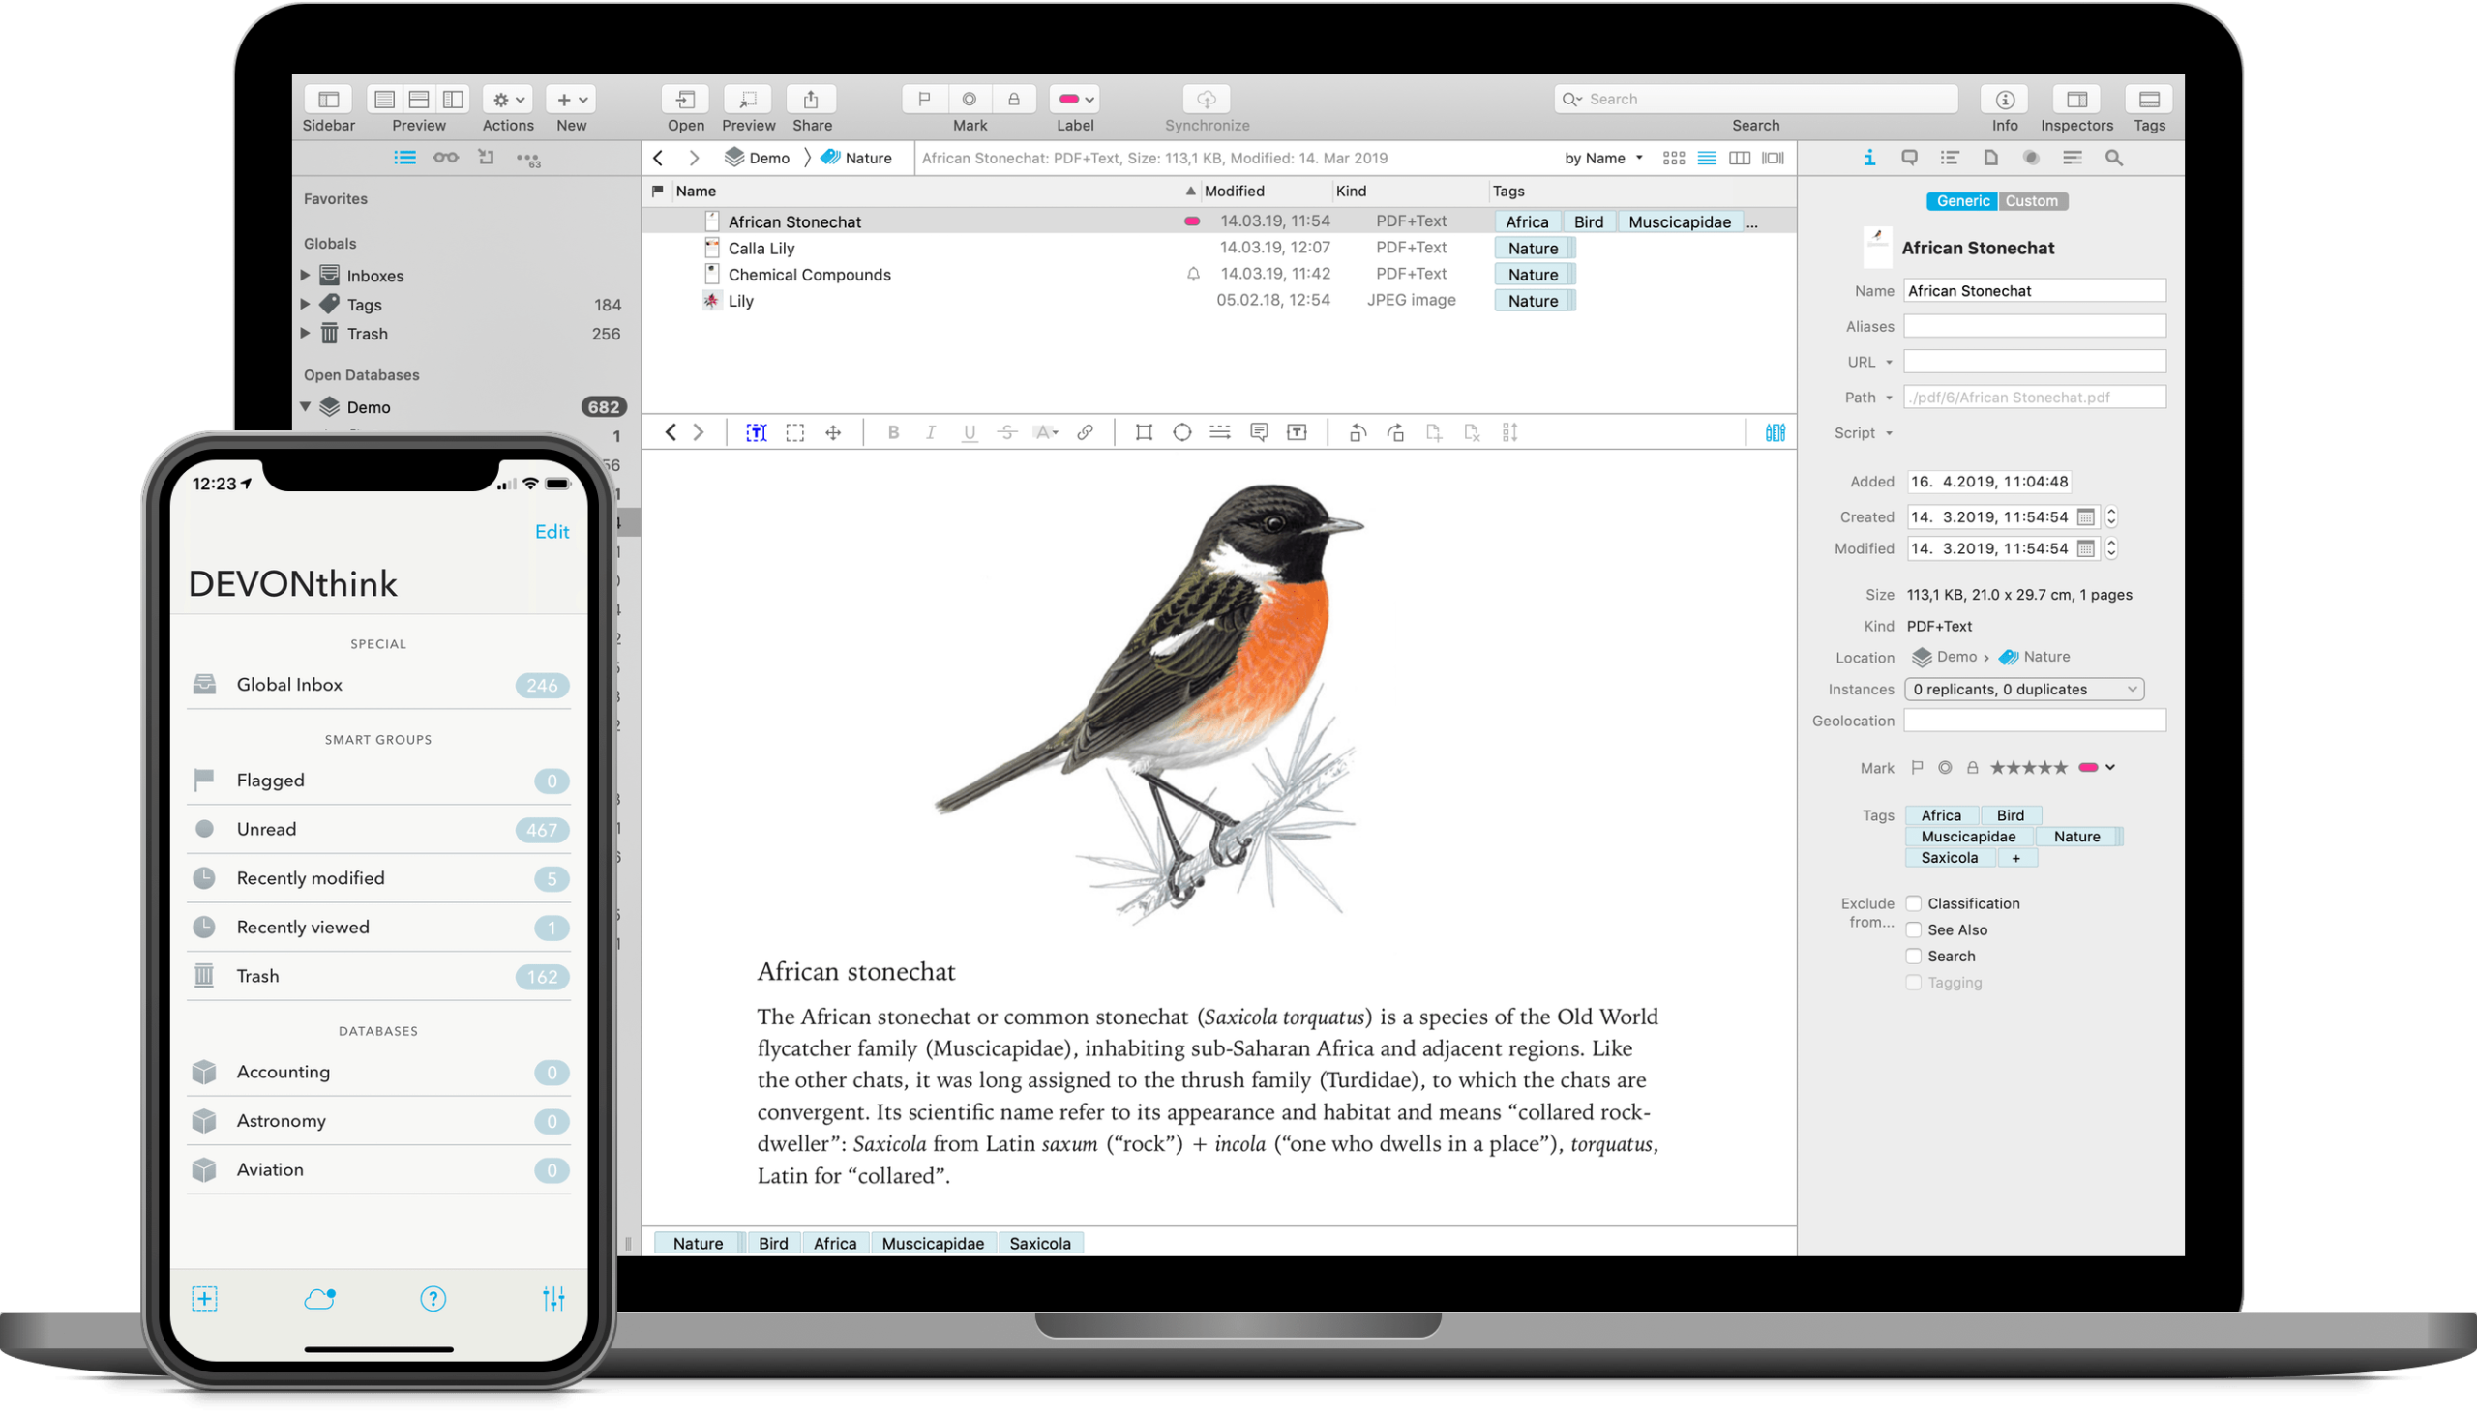Expand the Tags tree item in sidebar

pos(305,305)
